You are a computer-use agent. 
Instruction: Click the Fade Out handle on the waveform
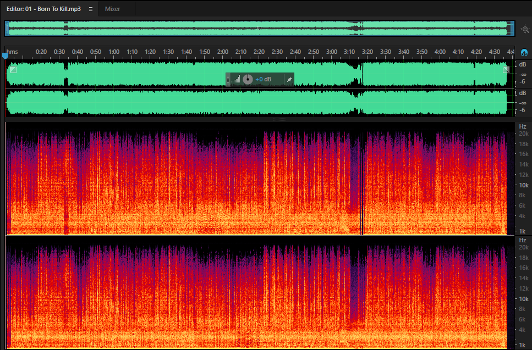[x=506, y=69]
